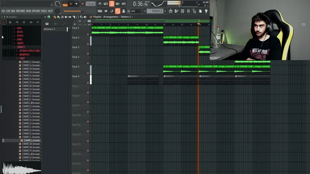Open the Channel rack view button

(182, 11)
